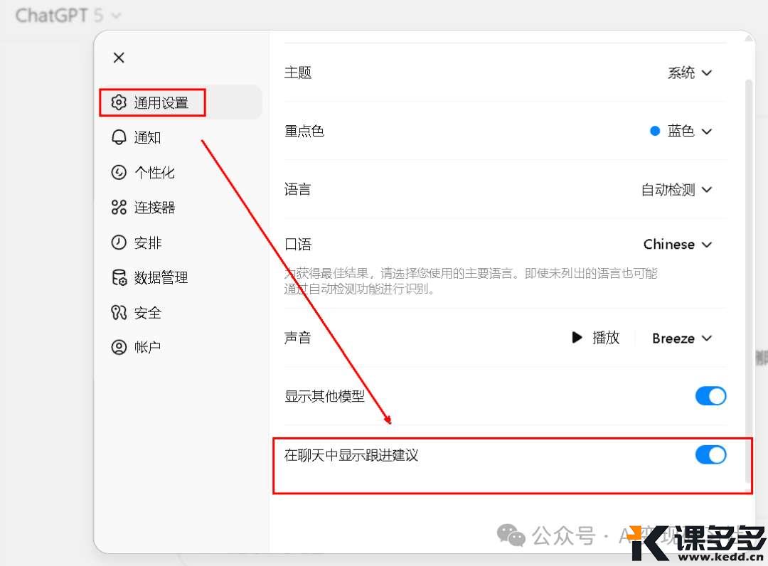Screen dimensions: 768x566
Task: Play the voice sample with 播放
Action: click(x=596, y=338)
